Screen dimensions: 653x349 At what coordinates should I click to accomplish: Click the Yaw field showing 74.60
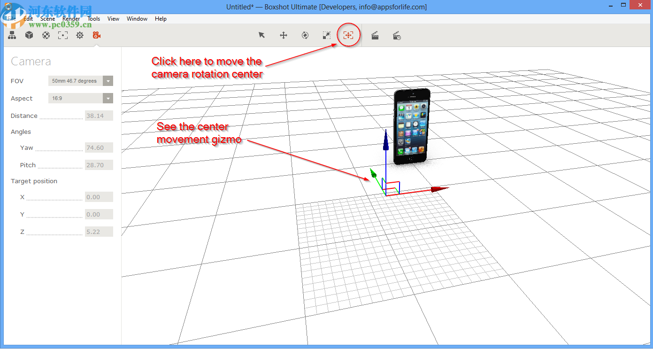(x=99, y=147)
